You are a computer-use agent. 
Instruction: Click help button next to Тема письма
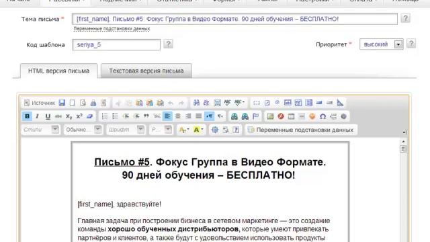[405, 18]
